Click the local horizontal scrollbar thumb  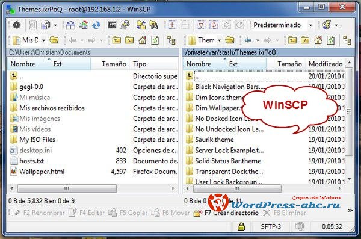click(67, 188)
